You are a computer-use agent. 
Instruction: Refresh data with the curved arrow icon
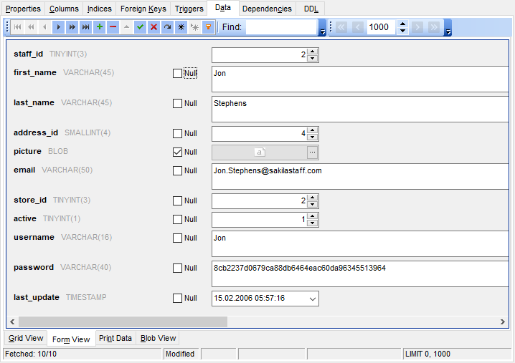tap(167, 27)
